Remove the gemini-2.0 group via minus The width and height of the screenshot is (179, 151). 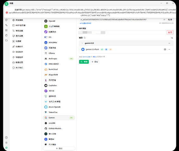[169, 43]
